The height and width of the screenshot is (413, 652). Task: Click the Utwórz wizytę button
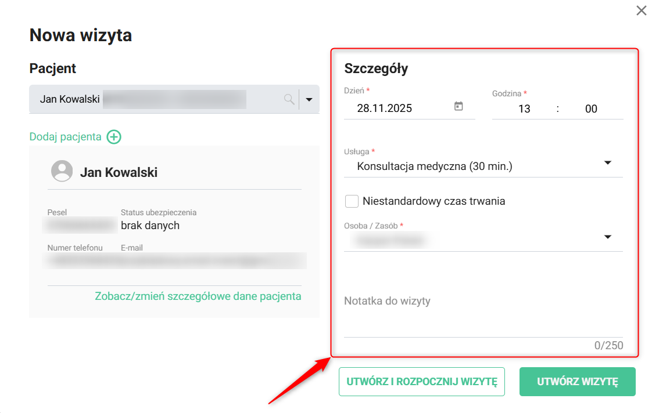577,382
